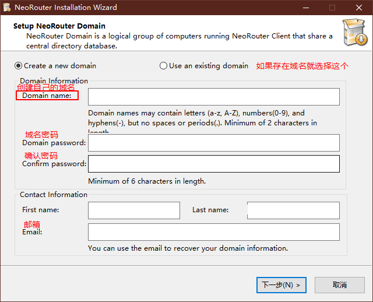Select the Create a new domain option

55,66
